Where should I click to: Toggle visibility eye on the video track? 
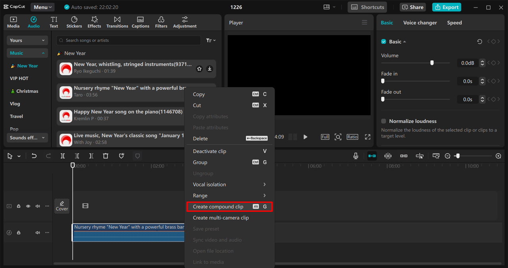coord(28,206)
